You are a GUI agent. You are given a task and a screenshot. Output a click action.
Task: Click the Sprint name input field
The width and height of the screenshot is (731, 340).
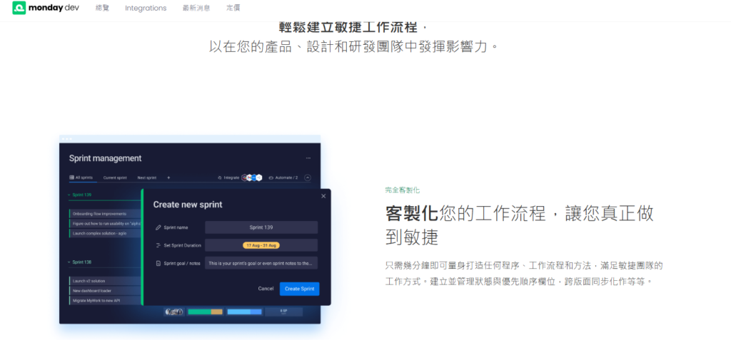click(x=261, y=227)
